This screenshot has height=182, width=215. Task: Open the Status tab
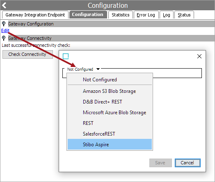coord(184,15)
